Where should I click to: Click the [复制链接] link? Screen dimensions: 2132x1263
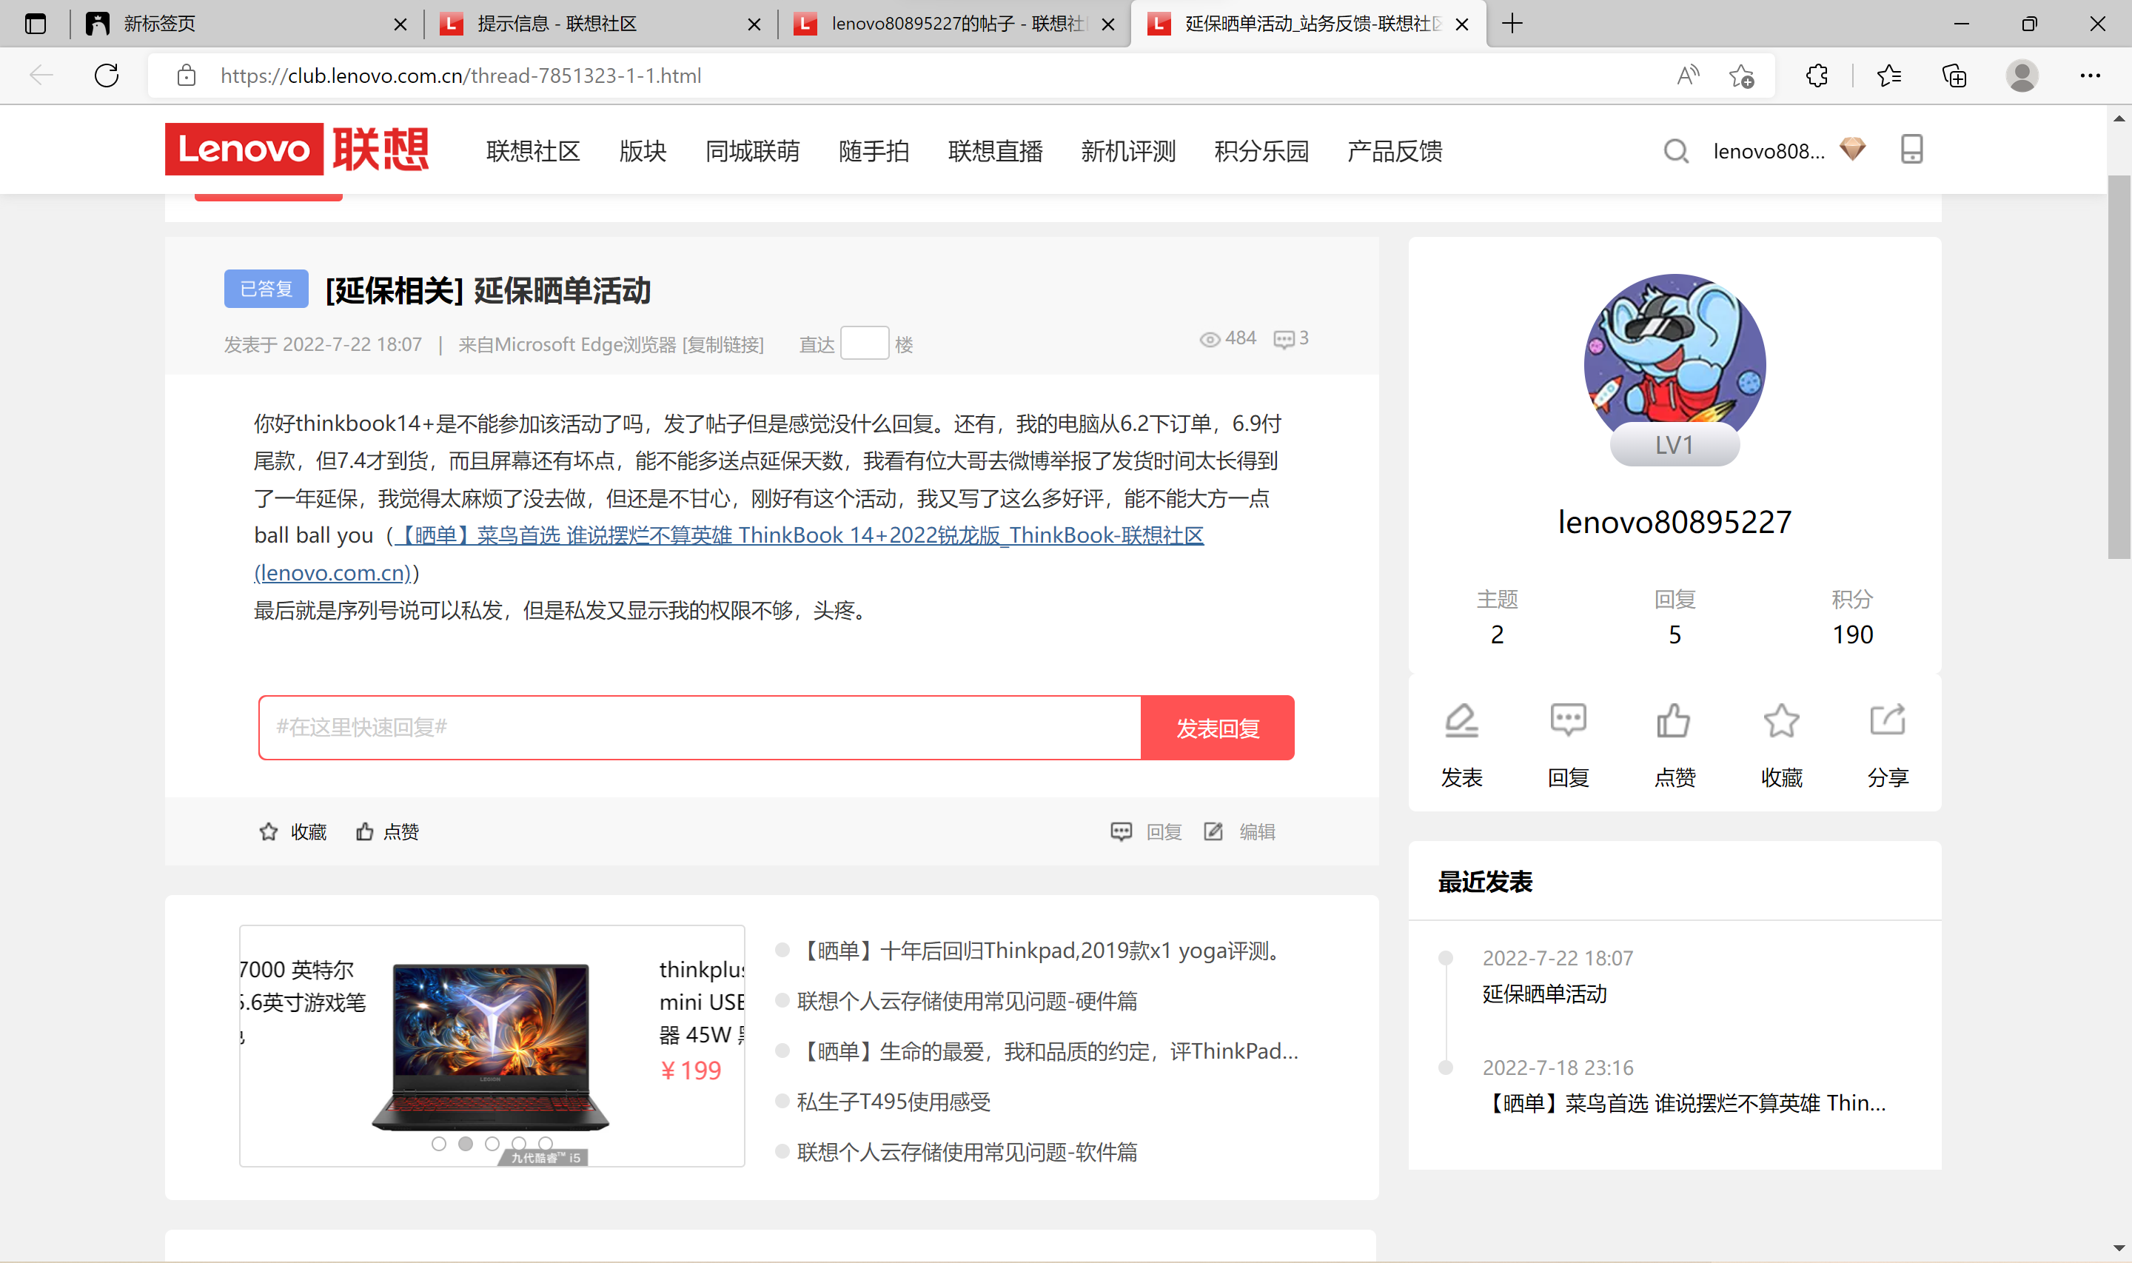pos(723,345)
